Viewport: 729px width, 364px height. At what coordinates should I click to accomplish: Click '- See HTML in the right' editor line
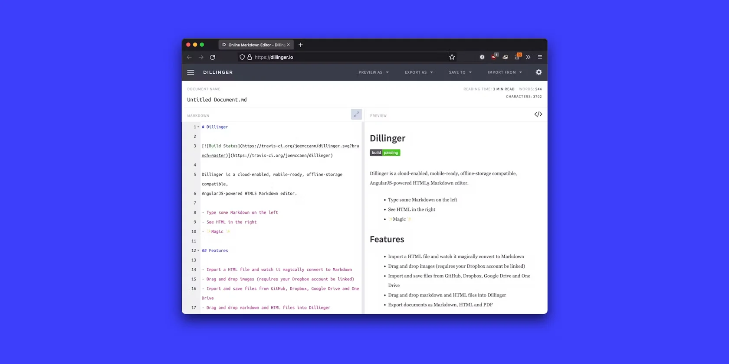229,222
